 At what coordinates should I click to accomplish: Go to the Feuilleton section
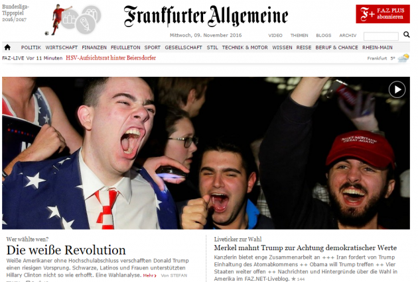(125, 48)
